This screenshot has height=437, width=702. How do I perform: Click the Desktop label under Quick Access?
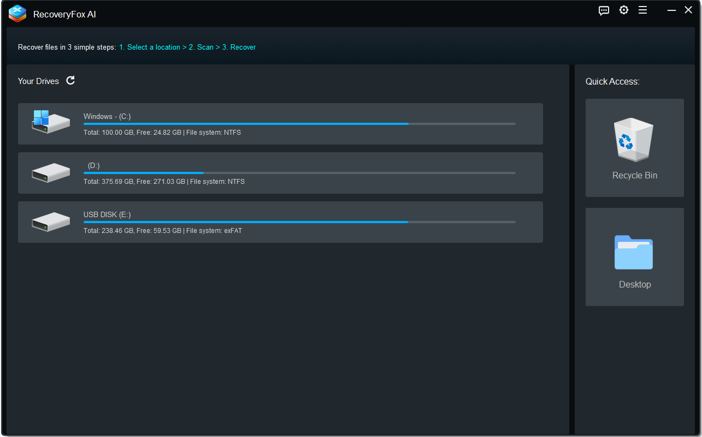634,284
